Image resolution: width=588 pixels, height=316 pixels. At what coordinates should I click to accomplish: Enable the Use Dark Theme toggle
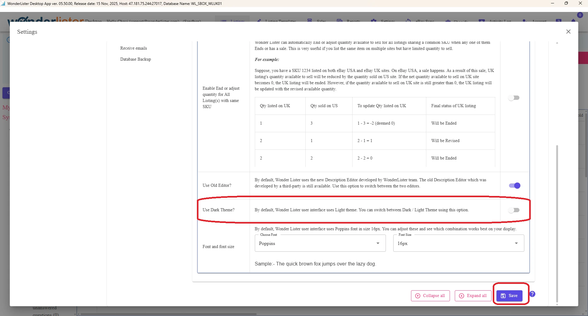[x=514, y=210]
